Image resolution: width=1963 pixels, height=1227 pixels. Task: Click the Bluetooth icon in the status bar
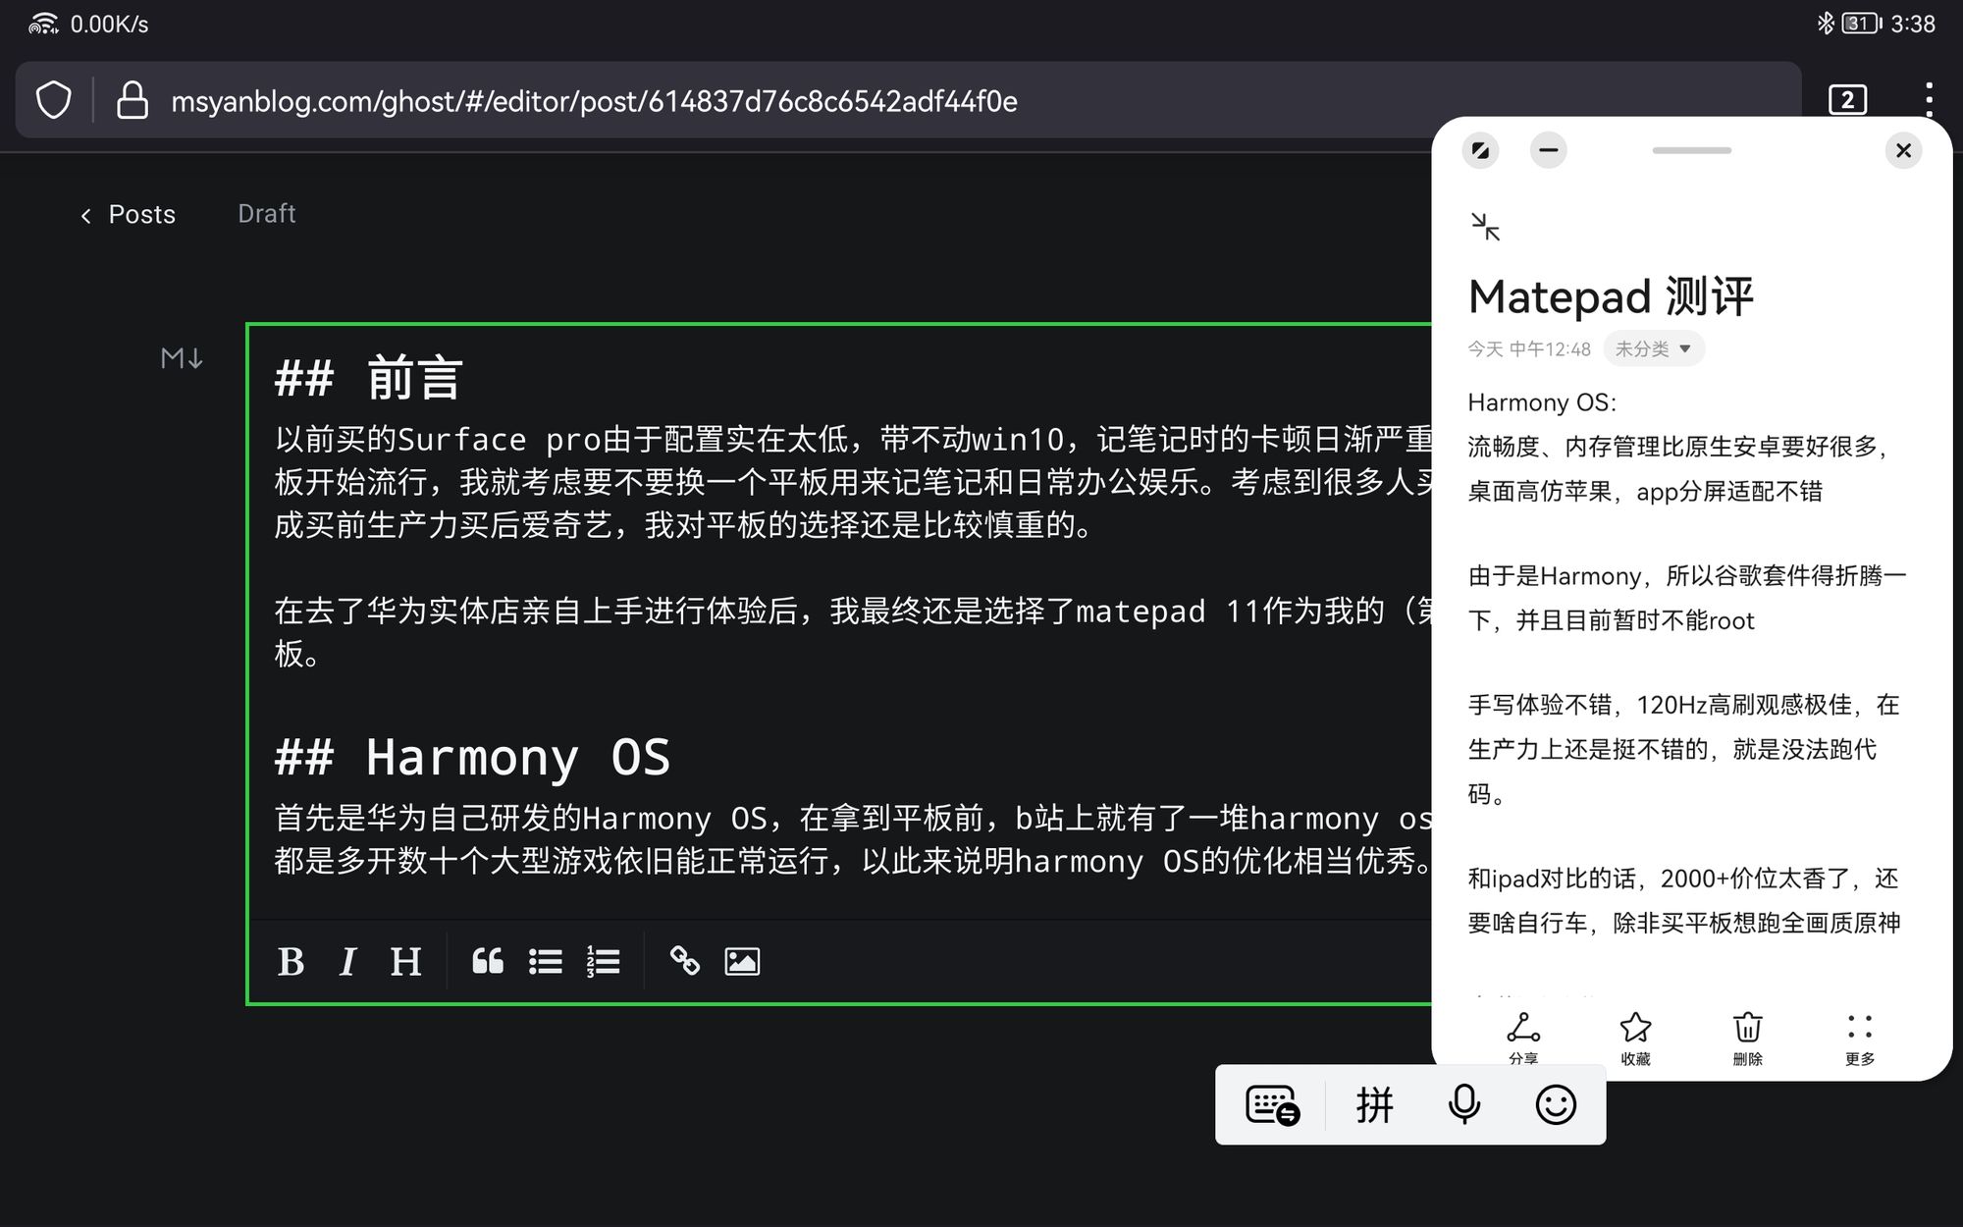click(x=1825, y=24)
